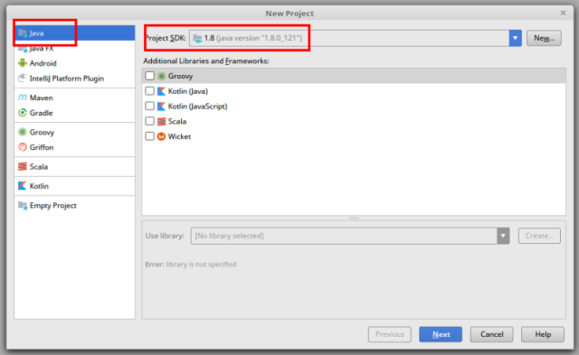The image size is (579, 355).
Task: Click the Create... library button
Action: pos(539,236)
